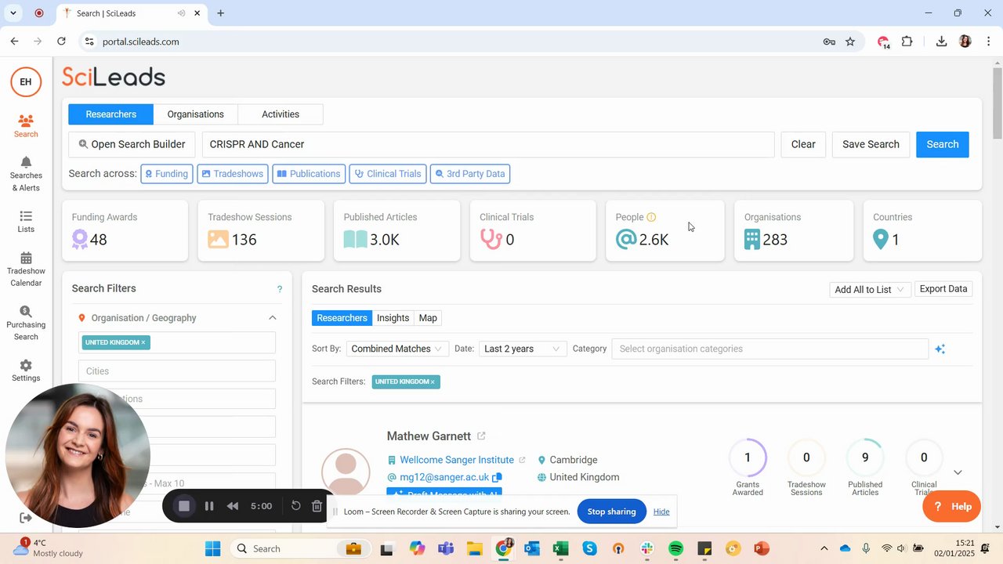The image size is (1003, 564).
Task: Remove United Kingdom tag in geography filter
Action: click(143, 342)
